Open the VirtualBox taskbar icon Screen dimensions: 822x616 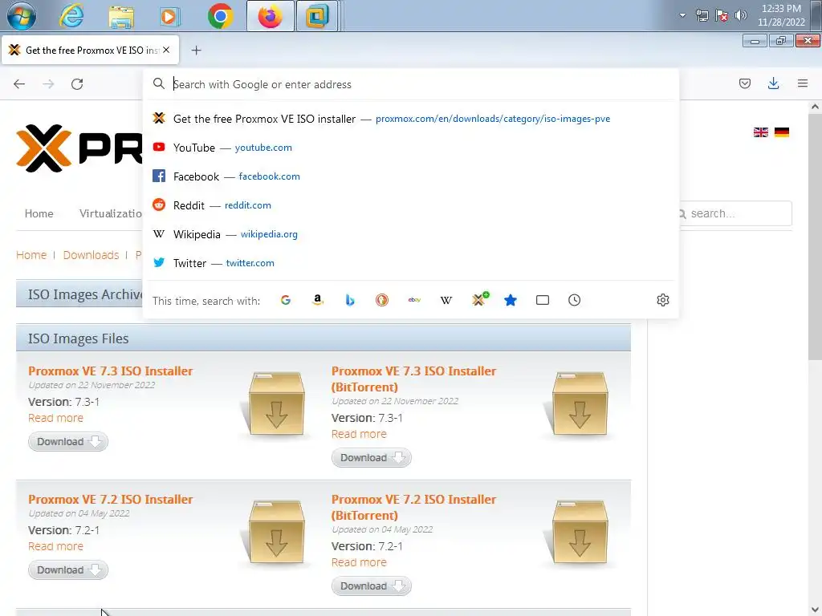click(x=316, y=16)
